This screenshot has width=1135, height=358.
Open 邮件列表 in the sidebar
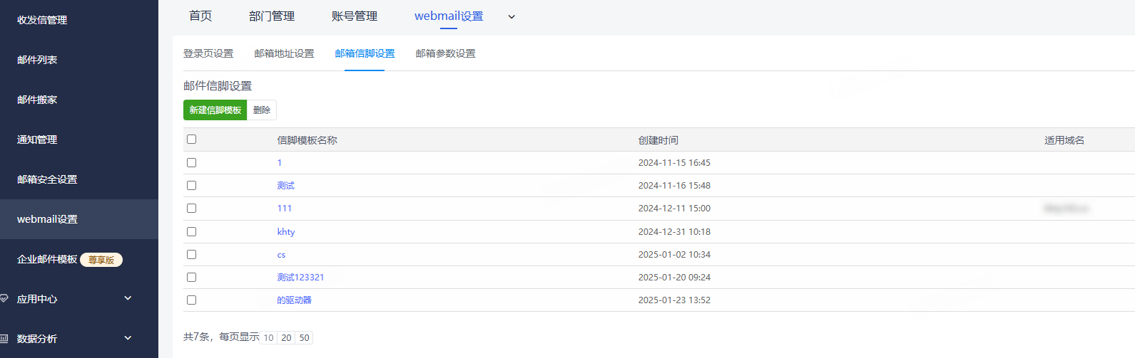37,60
